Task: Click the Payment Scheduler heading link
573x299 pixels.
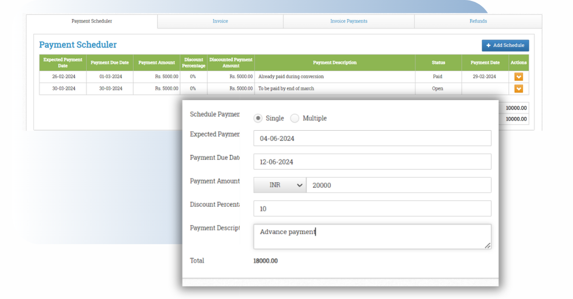Action: 78,44
